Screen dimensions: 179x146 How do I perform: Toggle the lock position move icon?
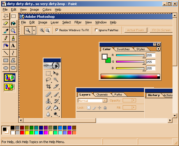pyautogui.click(x=100, y=108)
